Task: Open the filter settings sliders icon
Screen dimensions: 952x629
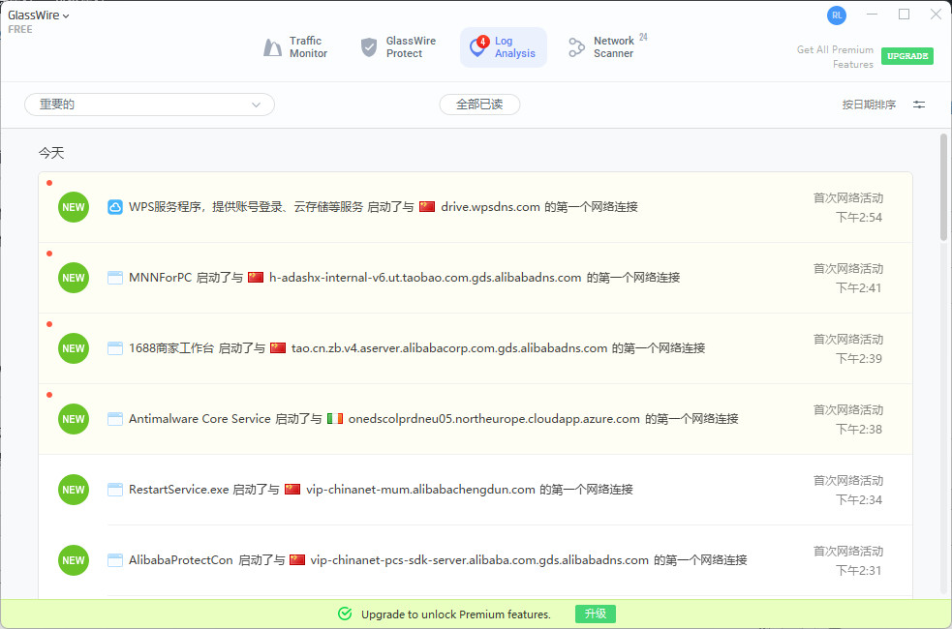Action: coord(919,105)
